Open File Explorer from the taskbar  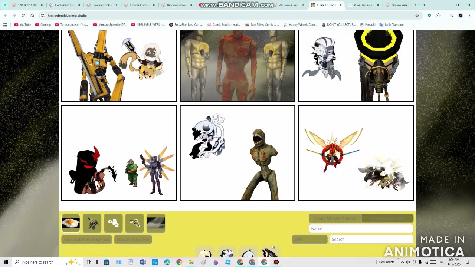(x=191, y=262)
